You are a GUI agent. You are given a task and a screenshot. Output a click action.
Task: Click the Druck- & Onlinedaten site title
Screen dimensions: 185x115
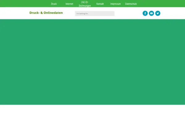(x=46, y=13)
